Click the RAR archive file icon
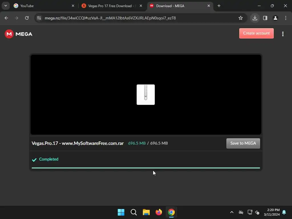292x219 pixels. (x=146, y=95)
